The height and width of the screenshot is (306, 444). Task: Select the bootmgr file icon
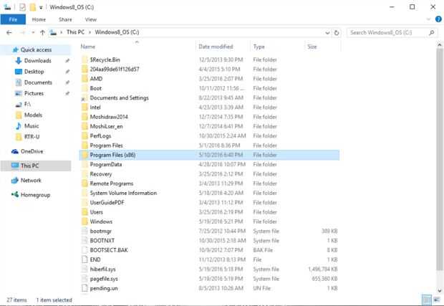(x=85, y=231)
